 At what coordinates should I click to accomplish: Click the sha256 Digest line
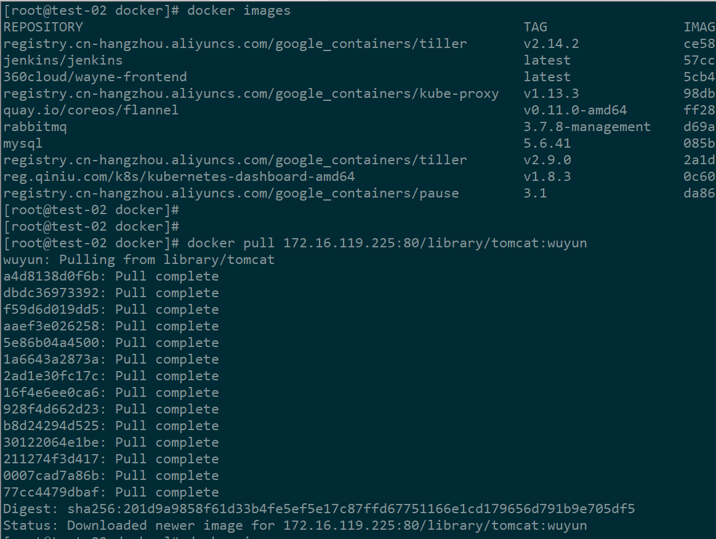(x=319, y=509)
